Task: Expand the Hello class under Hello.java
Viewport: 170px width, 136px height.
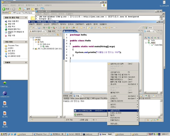Action: point(41,46)
